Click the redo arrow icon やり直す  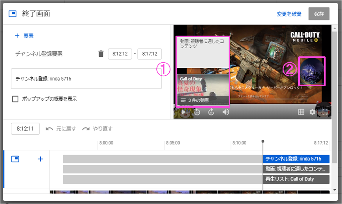coord(86,129)
